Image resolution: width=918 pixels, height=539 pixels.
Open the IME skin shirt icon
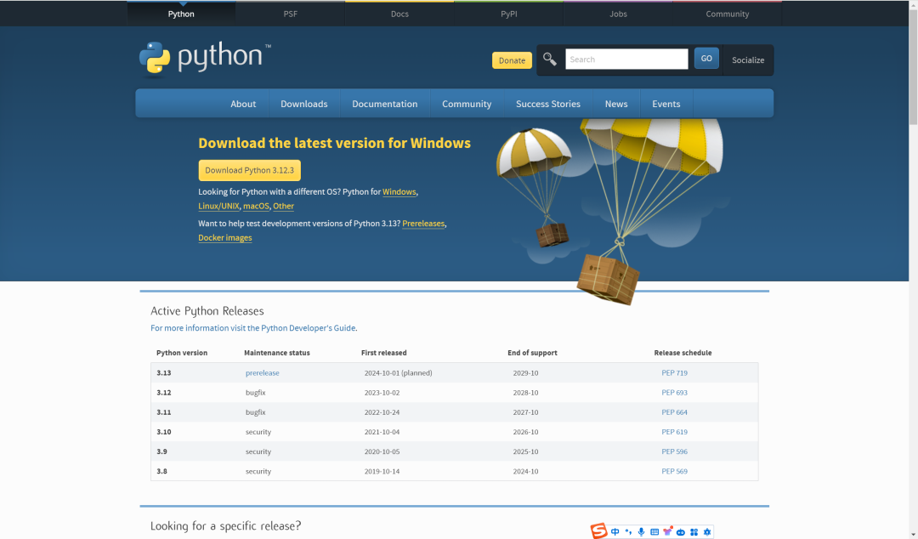click(667, 531)
